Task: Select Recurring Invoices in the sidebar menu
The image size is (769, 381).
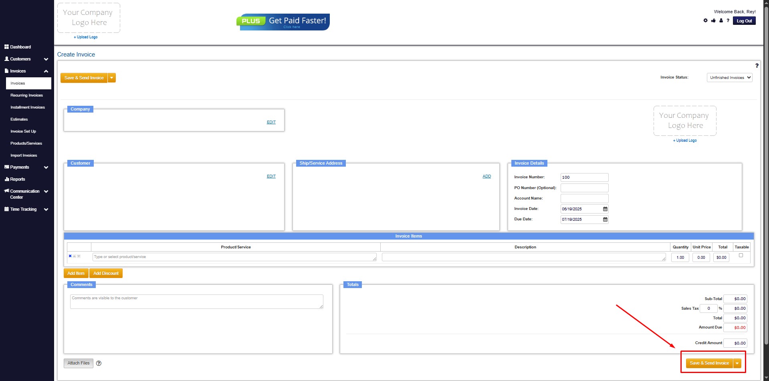Action: point(26,95)
